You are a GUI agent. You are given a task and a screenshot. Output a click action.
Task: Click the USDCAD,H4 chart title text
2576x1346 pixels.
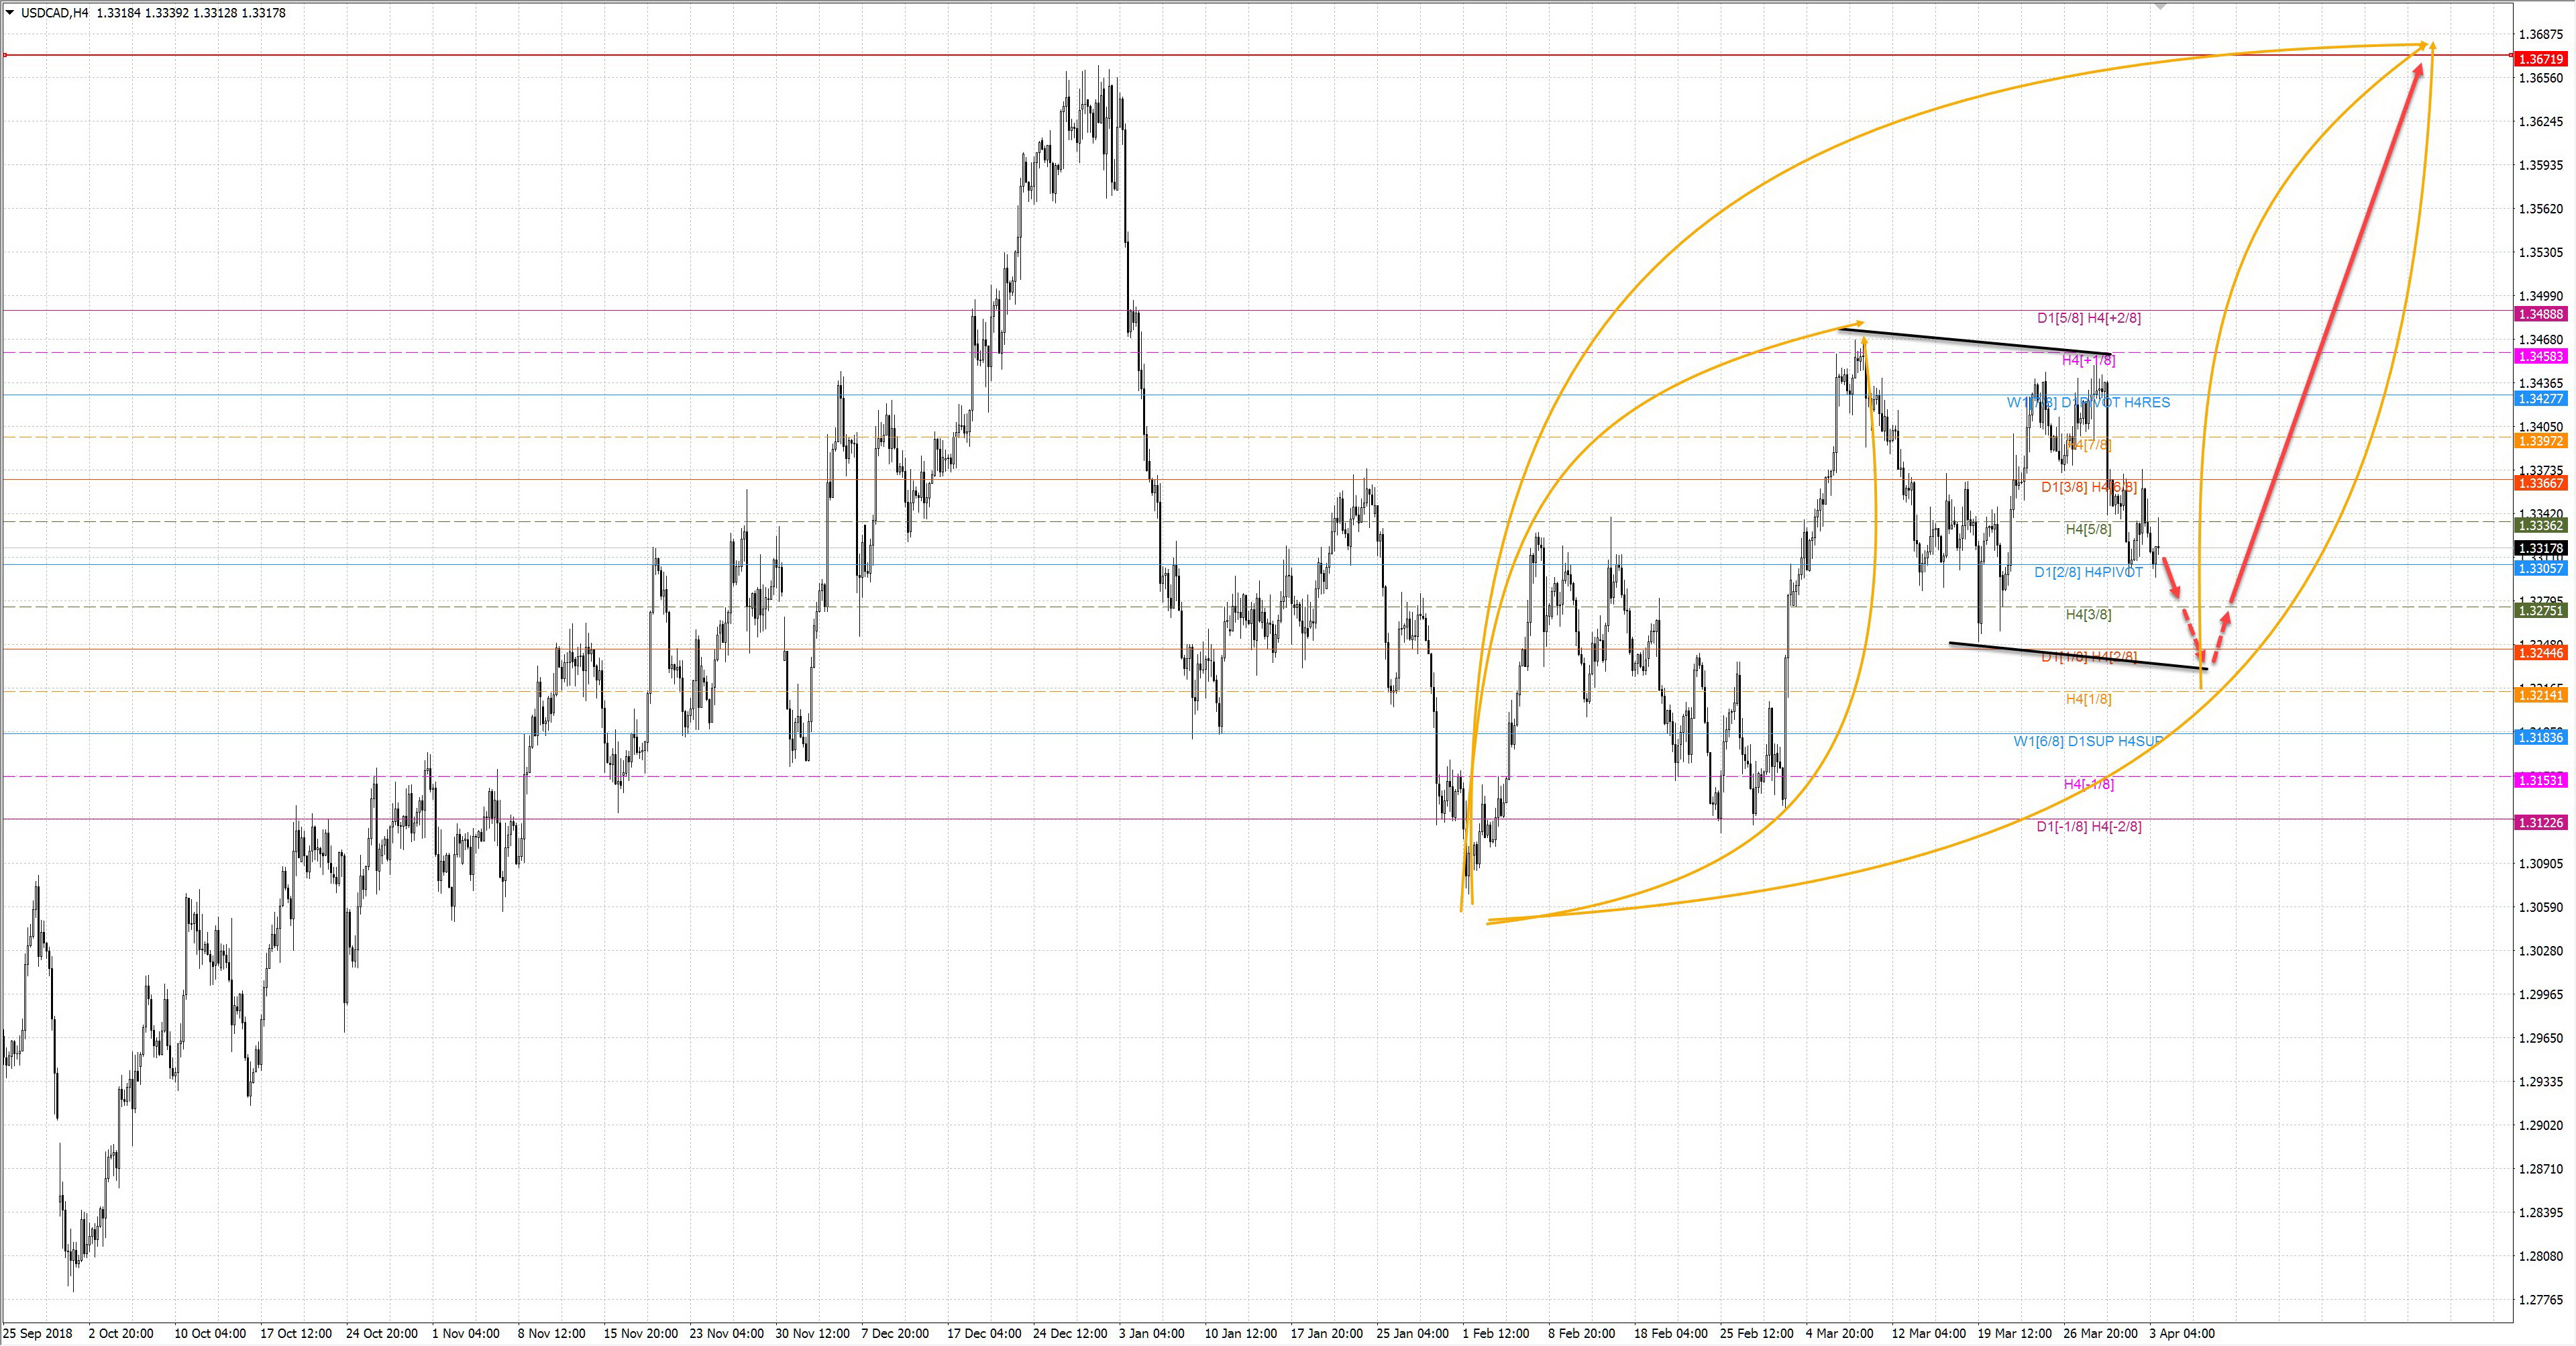click(x=54, y=13)
